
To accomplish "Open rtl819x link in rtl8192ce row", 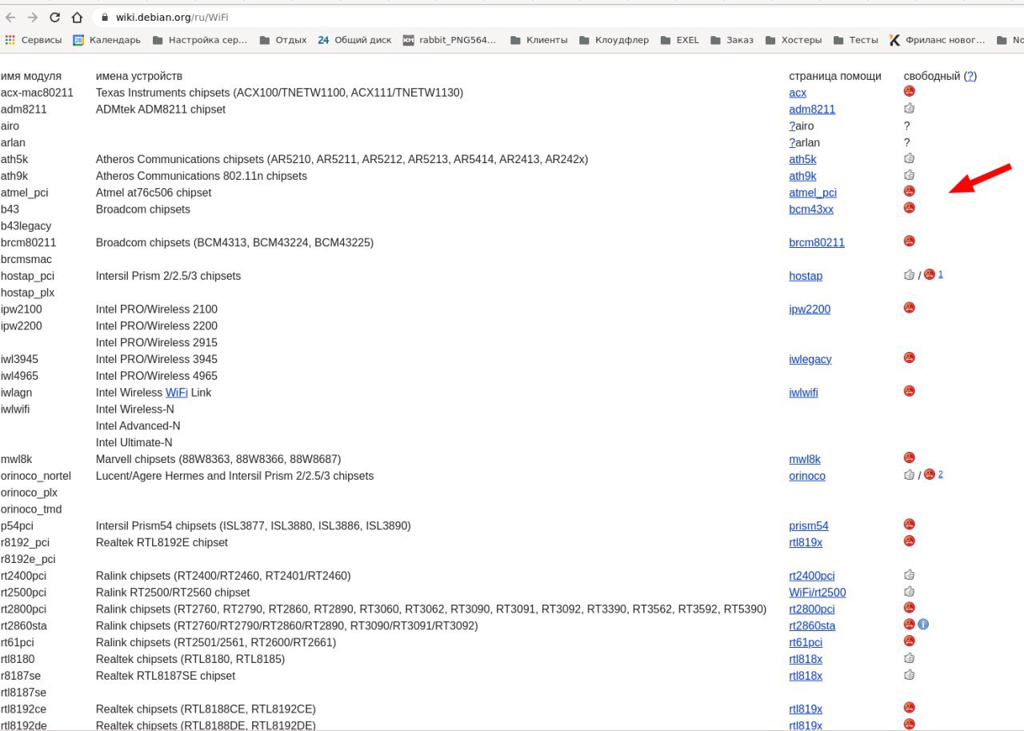I will click(806, 709).
